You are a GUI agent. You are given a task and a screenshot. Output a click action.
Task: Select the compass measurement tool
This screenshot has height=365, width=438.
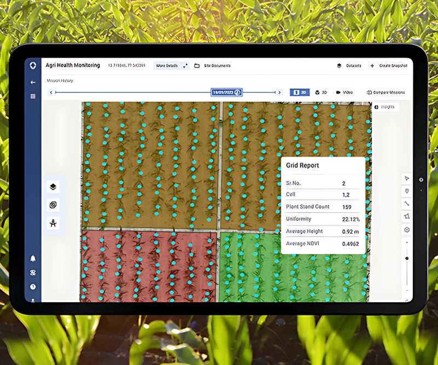(x=53, y=223)
